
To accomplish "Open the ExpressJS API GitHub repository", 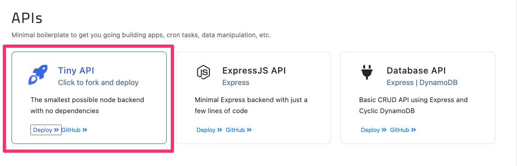I will (x=239, y=130).
